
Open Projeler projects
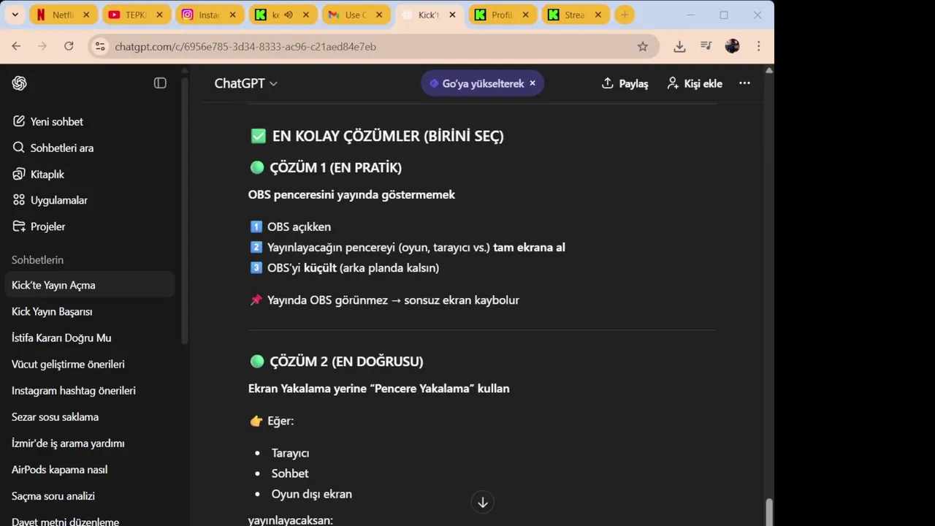(39, 226)
